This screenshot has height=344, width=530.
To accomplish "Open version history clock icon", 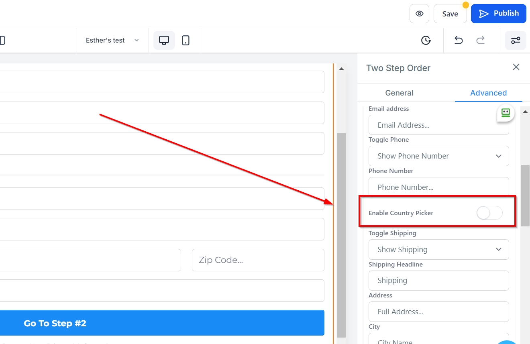I will [x=426, y=40].
